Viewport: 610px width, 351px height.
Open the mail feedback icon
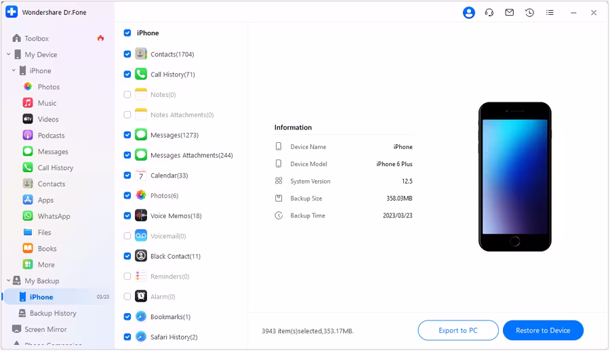pyautogui.click(x=509, y=12)
